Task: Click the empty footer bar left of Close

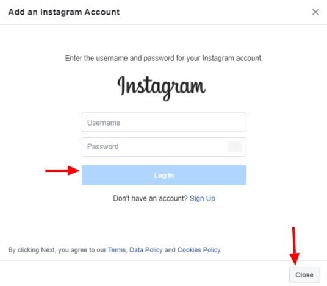Action: [x=144, y=274]
